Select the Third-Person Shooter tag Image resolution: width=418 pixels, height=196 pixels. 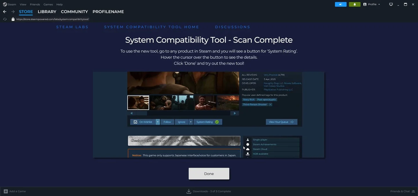pos(255,105)
